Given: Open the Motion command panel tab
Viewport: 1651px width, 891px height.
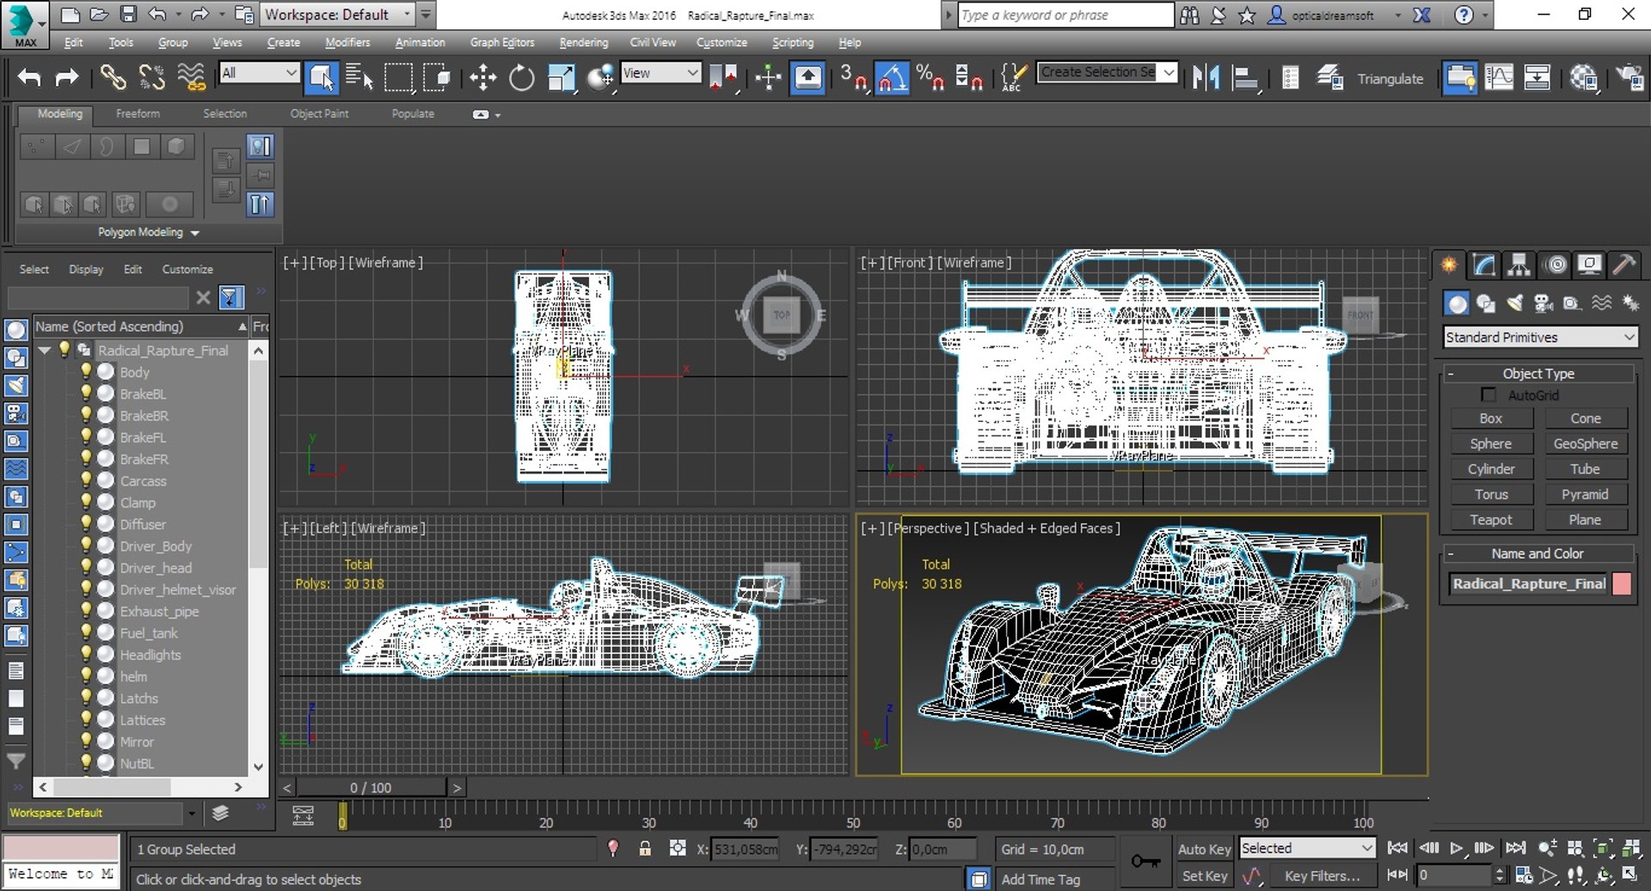Looking at the screenshot, I should tap(1556, 265).
